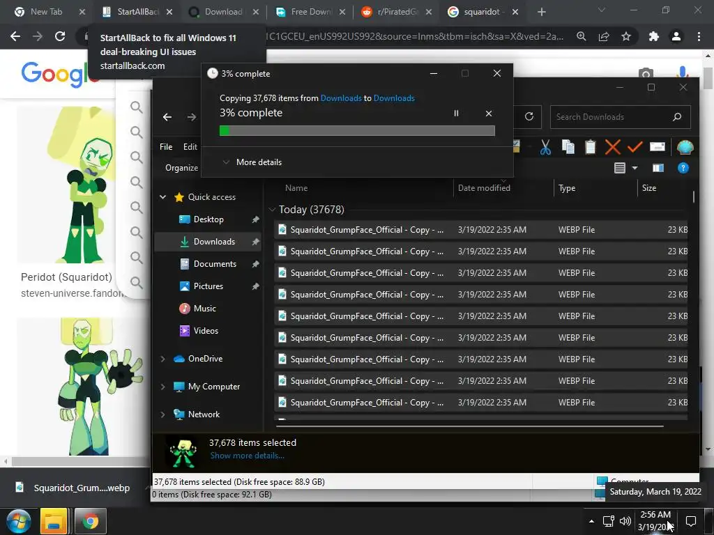Open Chrome three-dot menu
The image size is (714, 535).
coord(699,36)
